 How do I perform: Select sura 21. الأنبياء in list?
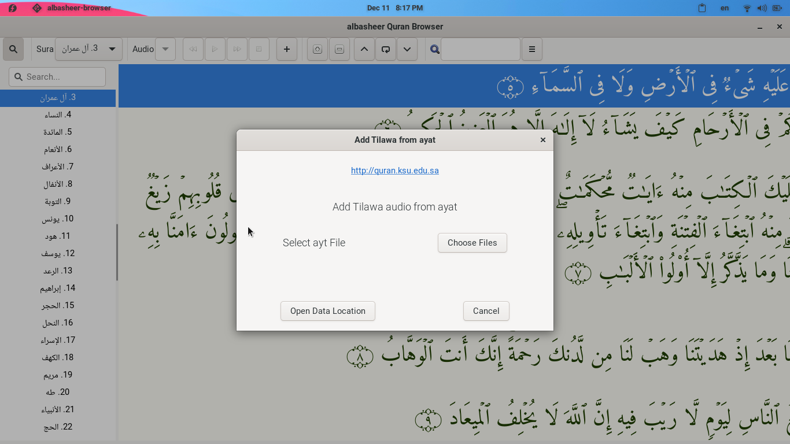tap(58, 410)
